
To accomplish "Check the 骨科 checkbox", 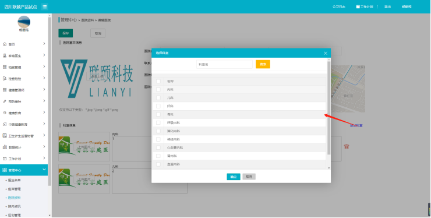I will tap(158, 114).
